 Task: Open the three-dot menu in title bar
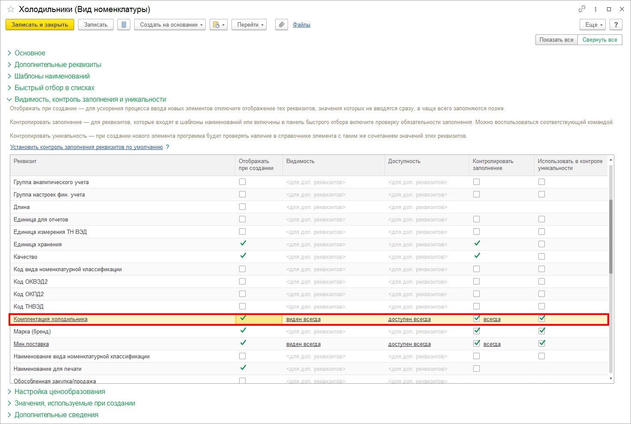coord(595,9)
